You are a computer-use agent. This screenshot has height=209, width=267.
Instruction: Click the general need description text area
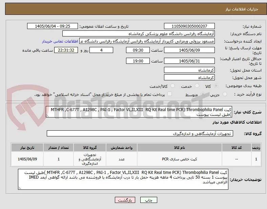click(139, 112)
